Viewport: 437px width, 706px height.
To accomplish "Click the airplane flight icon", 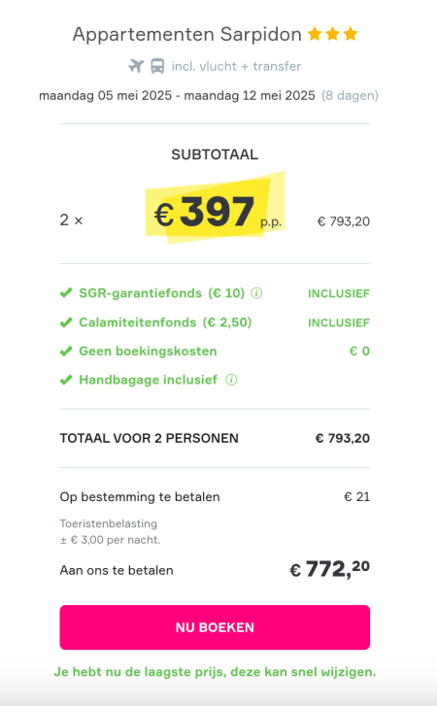I will (136, 66).
